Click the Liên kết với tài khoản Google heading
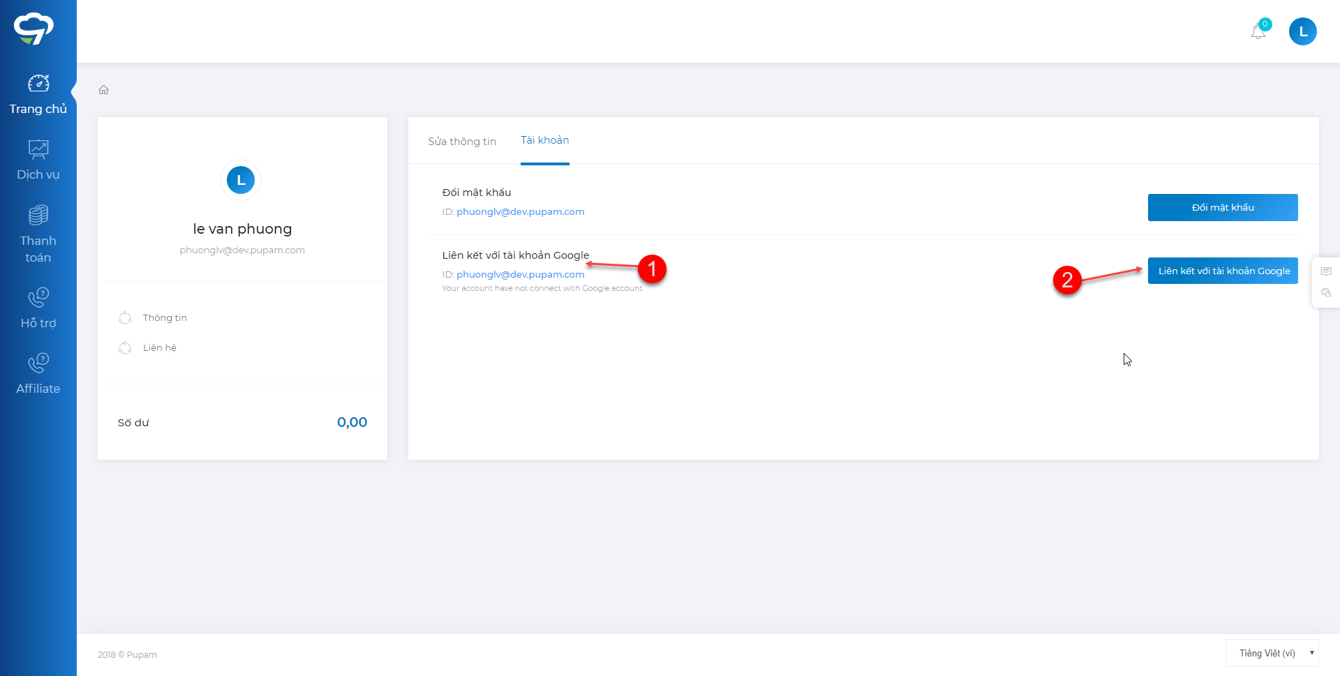Viewport: 1340px width, 676px height. click(516, 255)
